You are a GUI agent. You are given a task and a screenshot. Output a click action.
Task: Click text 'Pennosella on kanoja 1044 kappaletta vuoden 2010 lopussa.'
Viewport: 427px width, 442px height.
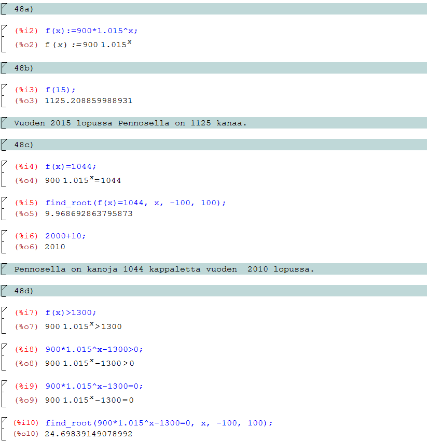click(x=164, y=269)
